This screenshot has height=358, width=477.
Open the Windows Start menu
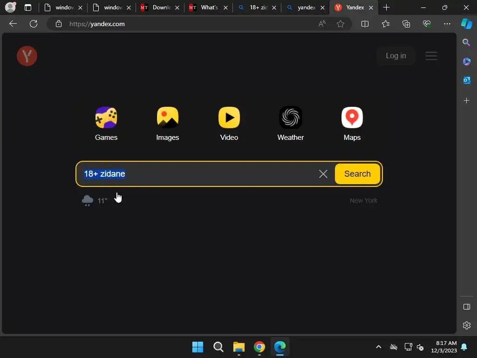click(x=198, y=347)
